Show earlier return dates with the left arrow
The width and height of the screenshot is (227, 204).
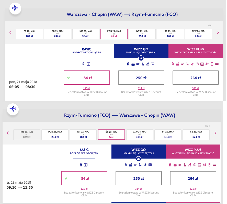pyautogui.click(x=8, y=133)
